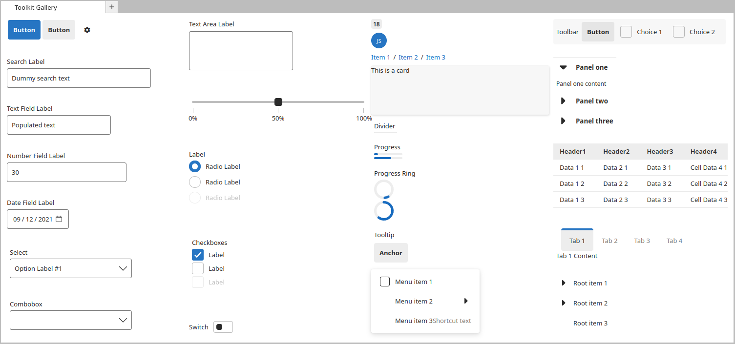Check the Menu item 1 checkbox
This screenshot has height=344, width=735.
point(385,282)
